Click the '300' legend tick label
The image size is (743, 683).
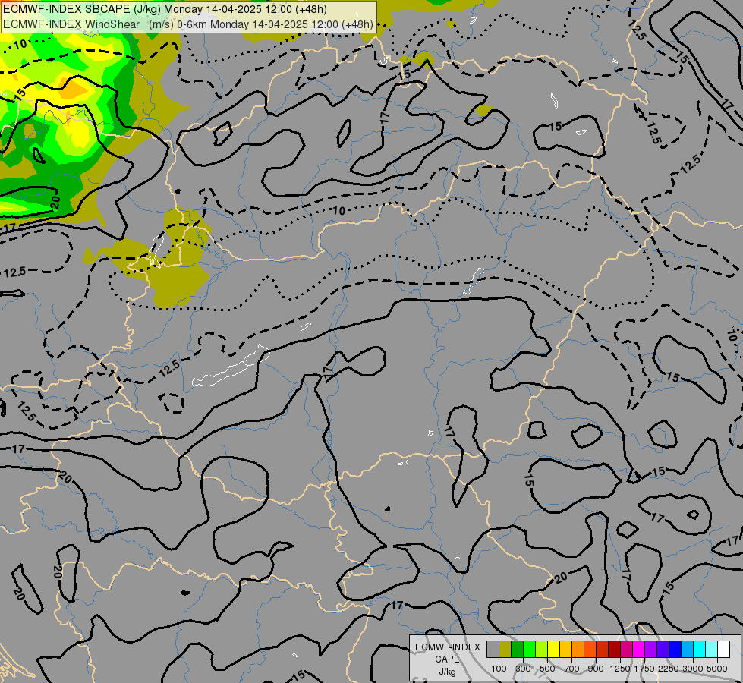tap(523, 669)
